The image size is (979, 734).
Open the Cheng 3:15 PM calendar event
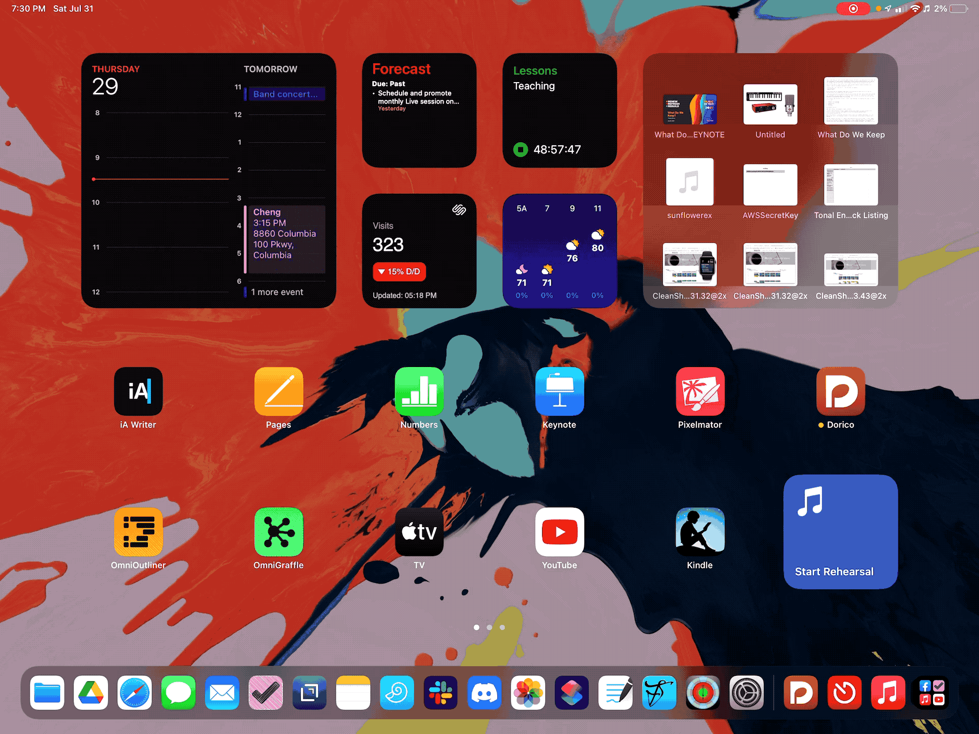click(x=285, y=239)
